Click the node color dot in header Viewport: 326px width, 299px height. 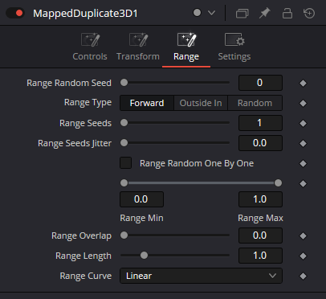click(197, 13)
